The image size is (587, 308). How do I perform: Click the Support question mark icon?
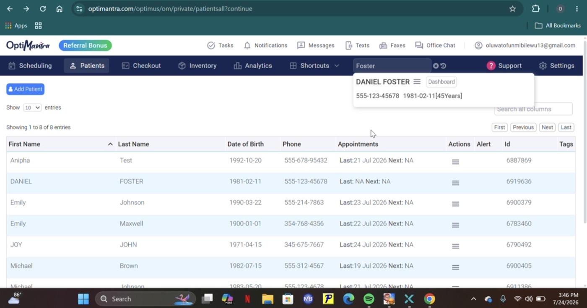coord(491,66)
